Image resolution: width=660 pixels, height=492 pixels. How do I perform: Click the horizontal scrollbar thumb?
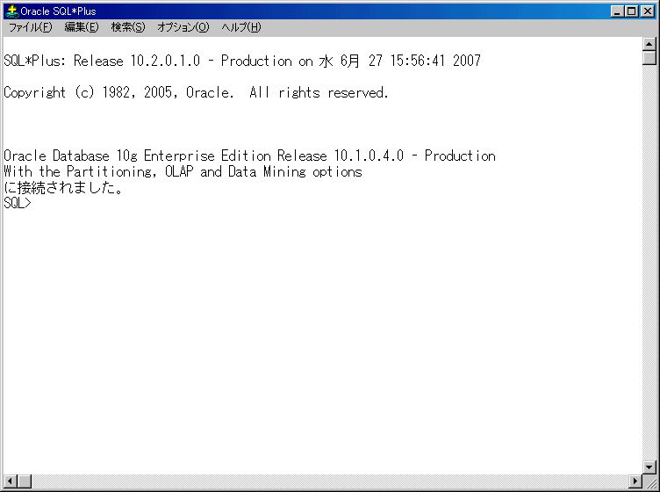(25, 481)
